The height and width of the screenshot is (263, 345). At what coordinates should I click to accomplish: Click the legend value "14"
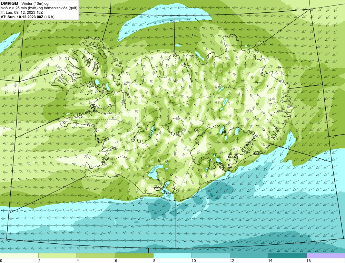click(270, 261)
